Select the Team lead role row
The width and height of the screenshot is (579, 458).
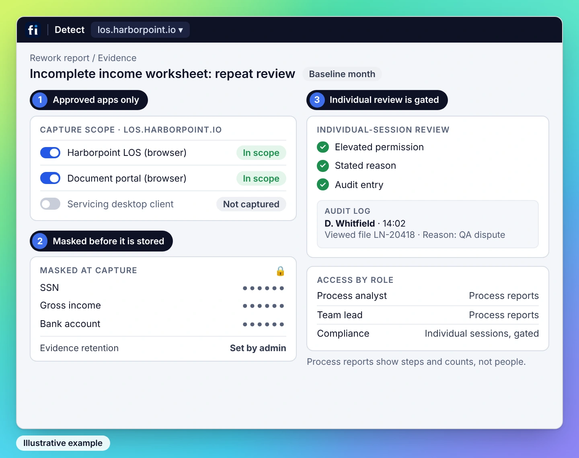pos(428,315)
